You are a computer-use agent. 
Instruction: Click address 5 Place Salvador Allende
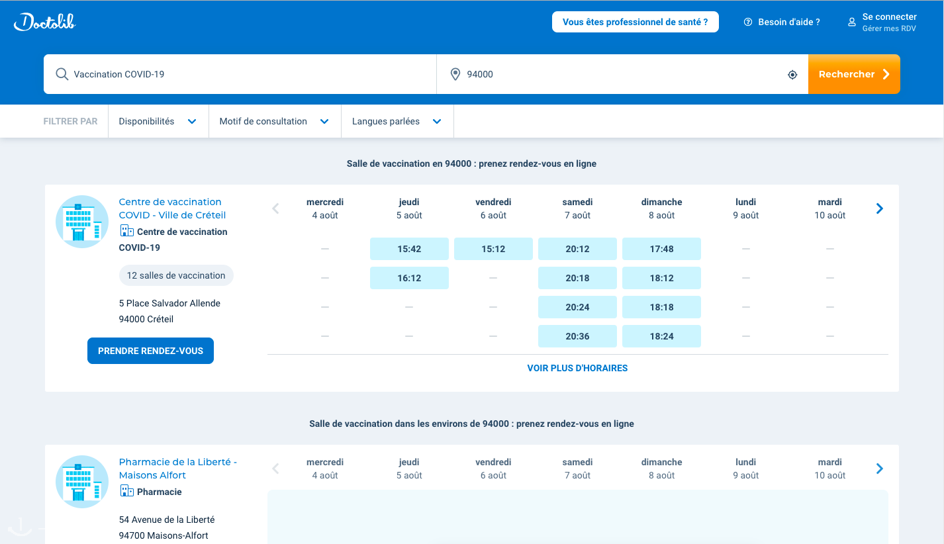click(169, 303)
